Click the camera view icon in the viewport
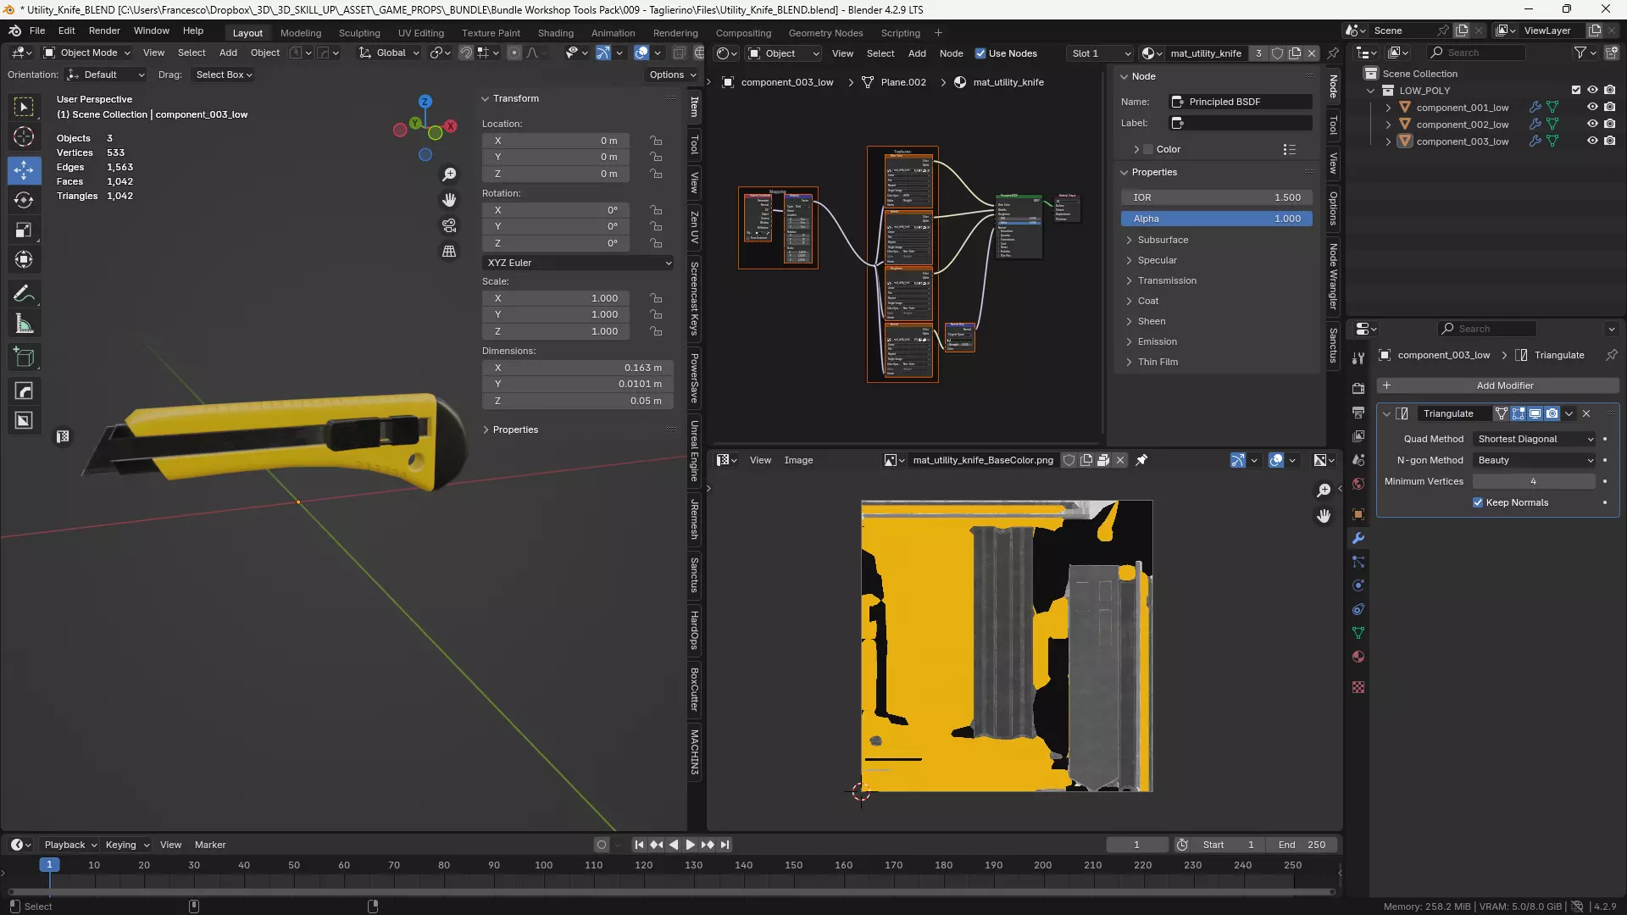This screenshot has width=1627, height=915. (x=449, y=226)
